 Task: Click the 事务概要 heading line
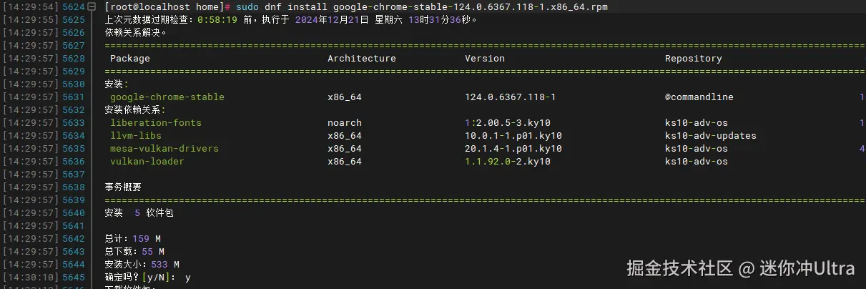point(123,187)
